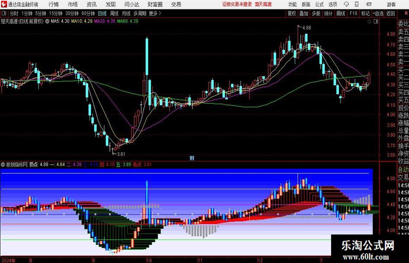Click the 2024年 date axis label
Image resolution: width=409 pixels, height=263 pixels.
tap(8, 260)
